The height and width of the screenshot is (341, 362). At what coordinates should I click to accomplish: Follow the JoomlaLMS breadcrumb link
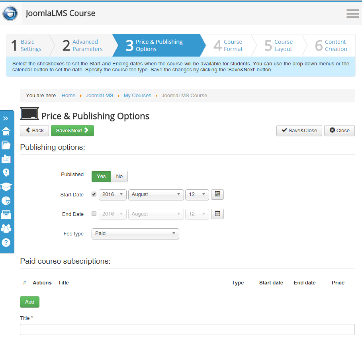[x=100, y=96]
